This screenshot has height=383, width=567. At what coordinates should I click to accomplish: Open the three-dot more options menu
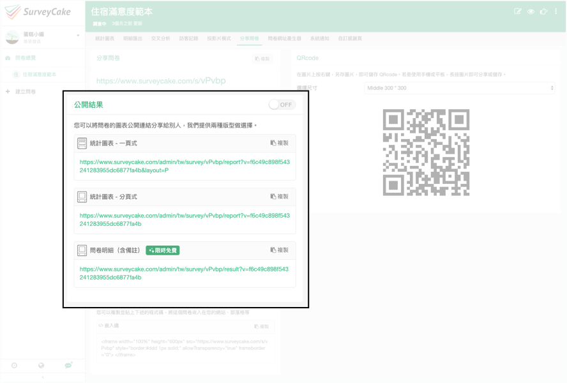point(556,11)
